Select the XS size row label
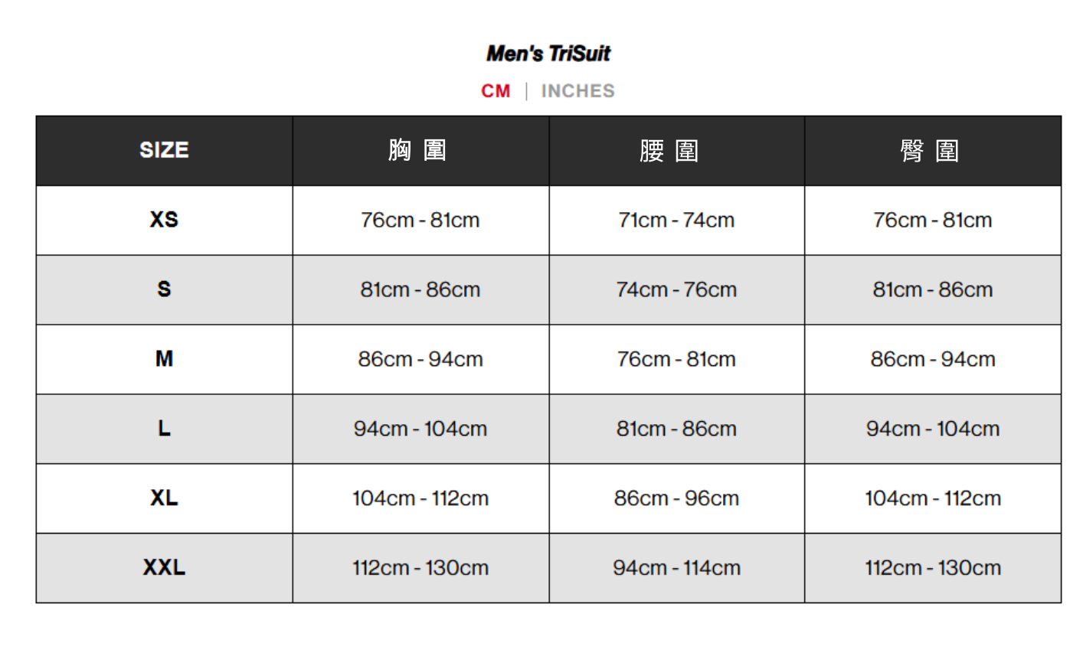Image resolution: width=1083 pixels, height=650 pixels. coord(164,220)
